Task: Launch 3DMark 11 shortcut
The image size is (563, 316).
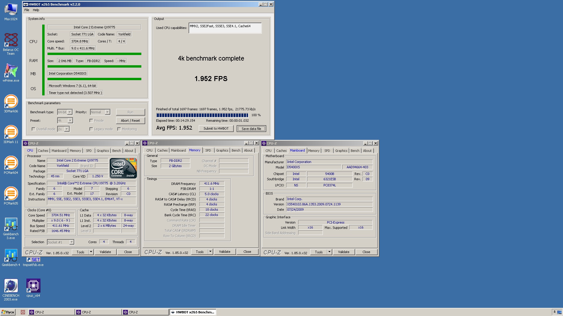Action: coord(11,134)
